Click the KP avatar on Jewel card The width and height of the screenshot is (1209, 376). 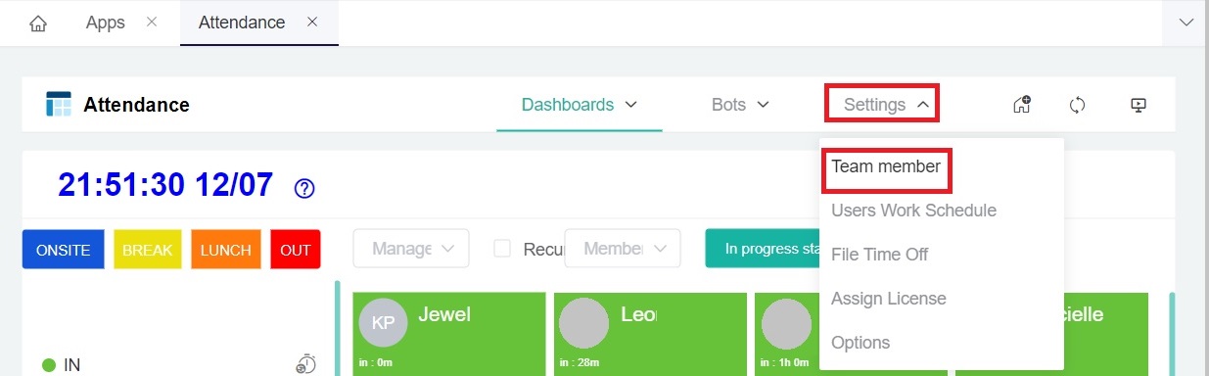[384, 324]
